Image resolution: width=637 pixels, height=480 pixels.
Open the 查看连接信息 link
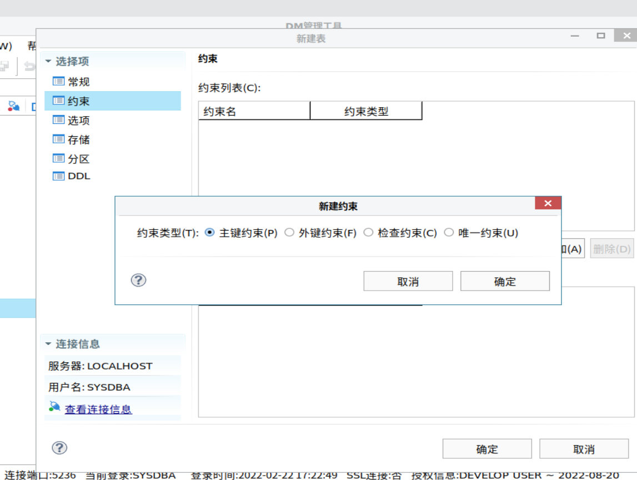tap(98, 409)
